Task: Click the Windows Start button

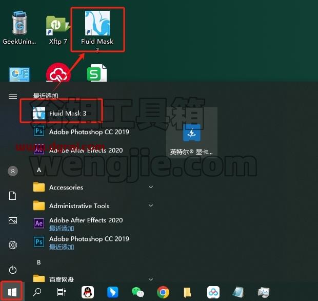Action: tap(12, 292)
